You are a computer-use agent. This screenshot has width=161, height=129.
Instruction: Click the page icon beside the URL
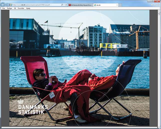[x=11, y=5]
